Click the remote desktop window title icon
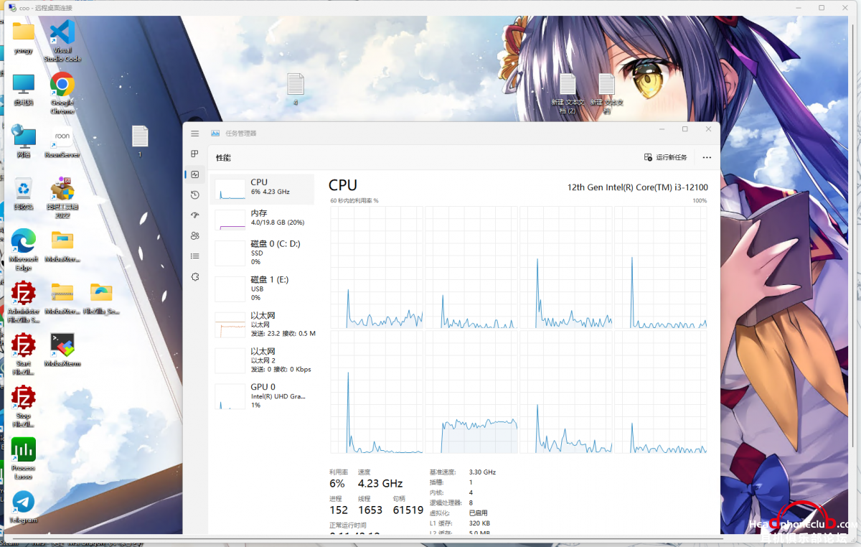Screen dimensions: 861x547 (12, 7)
